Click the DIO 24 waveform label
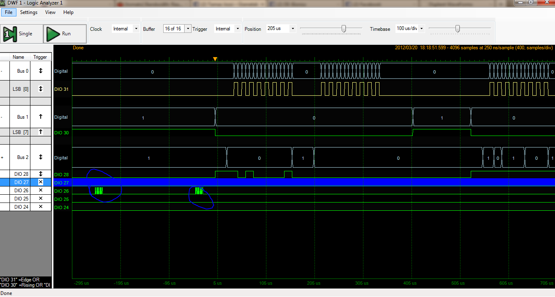The height and width of the screenshot is (297, 555). 61,207
